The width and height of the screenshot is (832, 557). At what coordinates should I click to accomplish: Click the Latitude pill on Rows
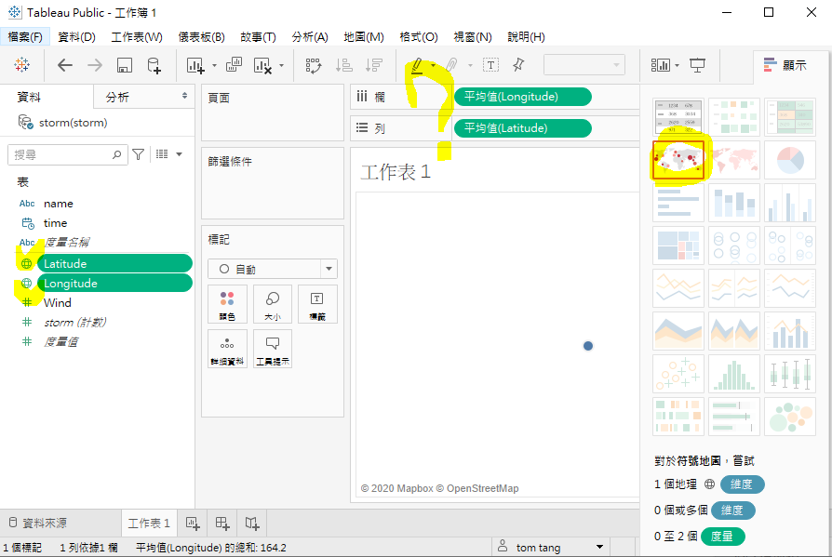pyautogui.click(x=523, y=128)
